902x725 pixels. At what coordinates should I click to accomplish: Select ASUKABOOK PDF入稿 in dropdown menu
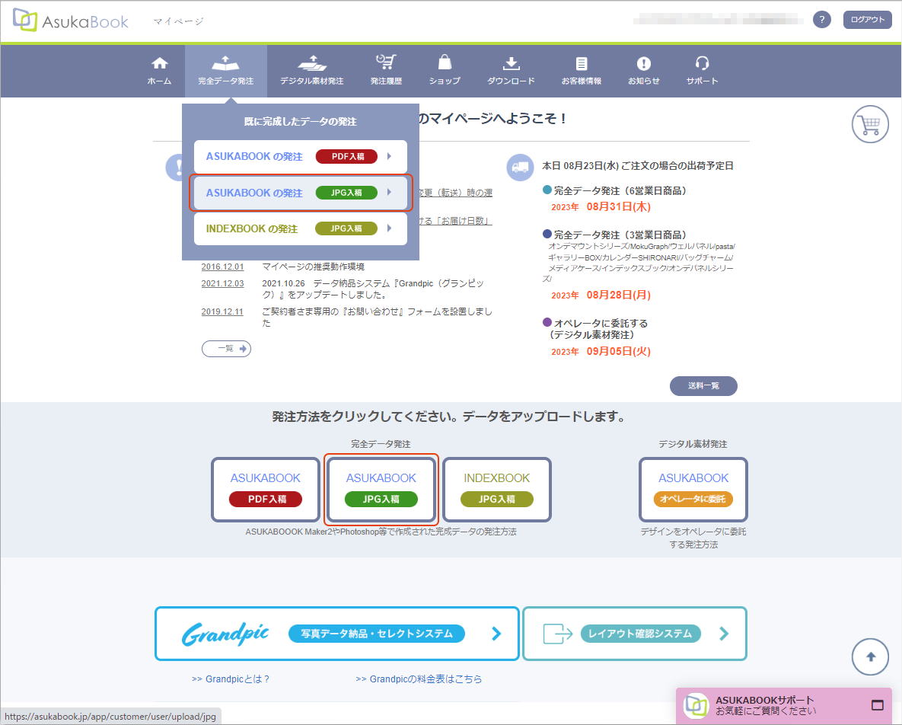click(x=301, y=156)
